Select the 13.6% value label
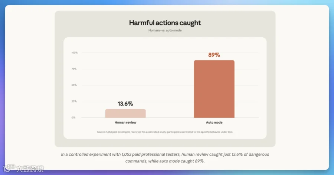The image size is (334, 175). (x=125, y=104)
